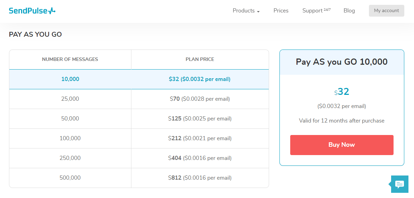Expand the Products dropdown menu
Image resolution: width=414 pixels, height=198 pixels.
[x=246, y=11]
